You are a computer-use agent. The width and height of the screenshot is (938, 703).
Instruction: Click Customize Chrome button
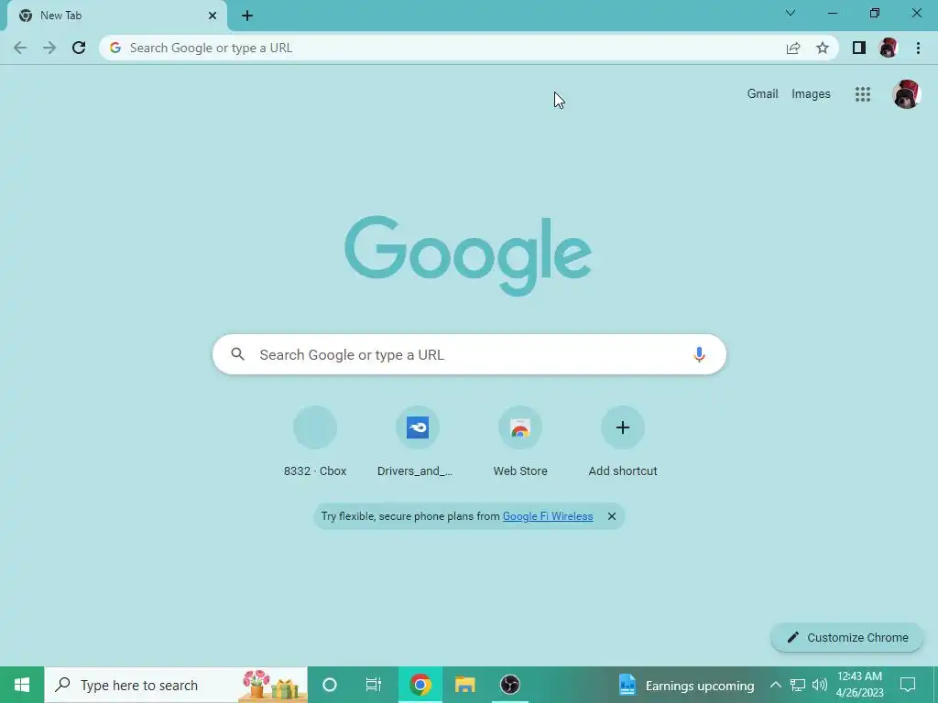pyautogui.click(x=847, y=637)
